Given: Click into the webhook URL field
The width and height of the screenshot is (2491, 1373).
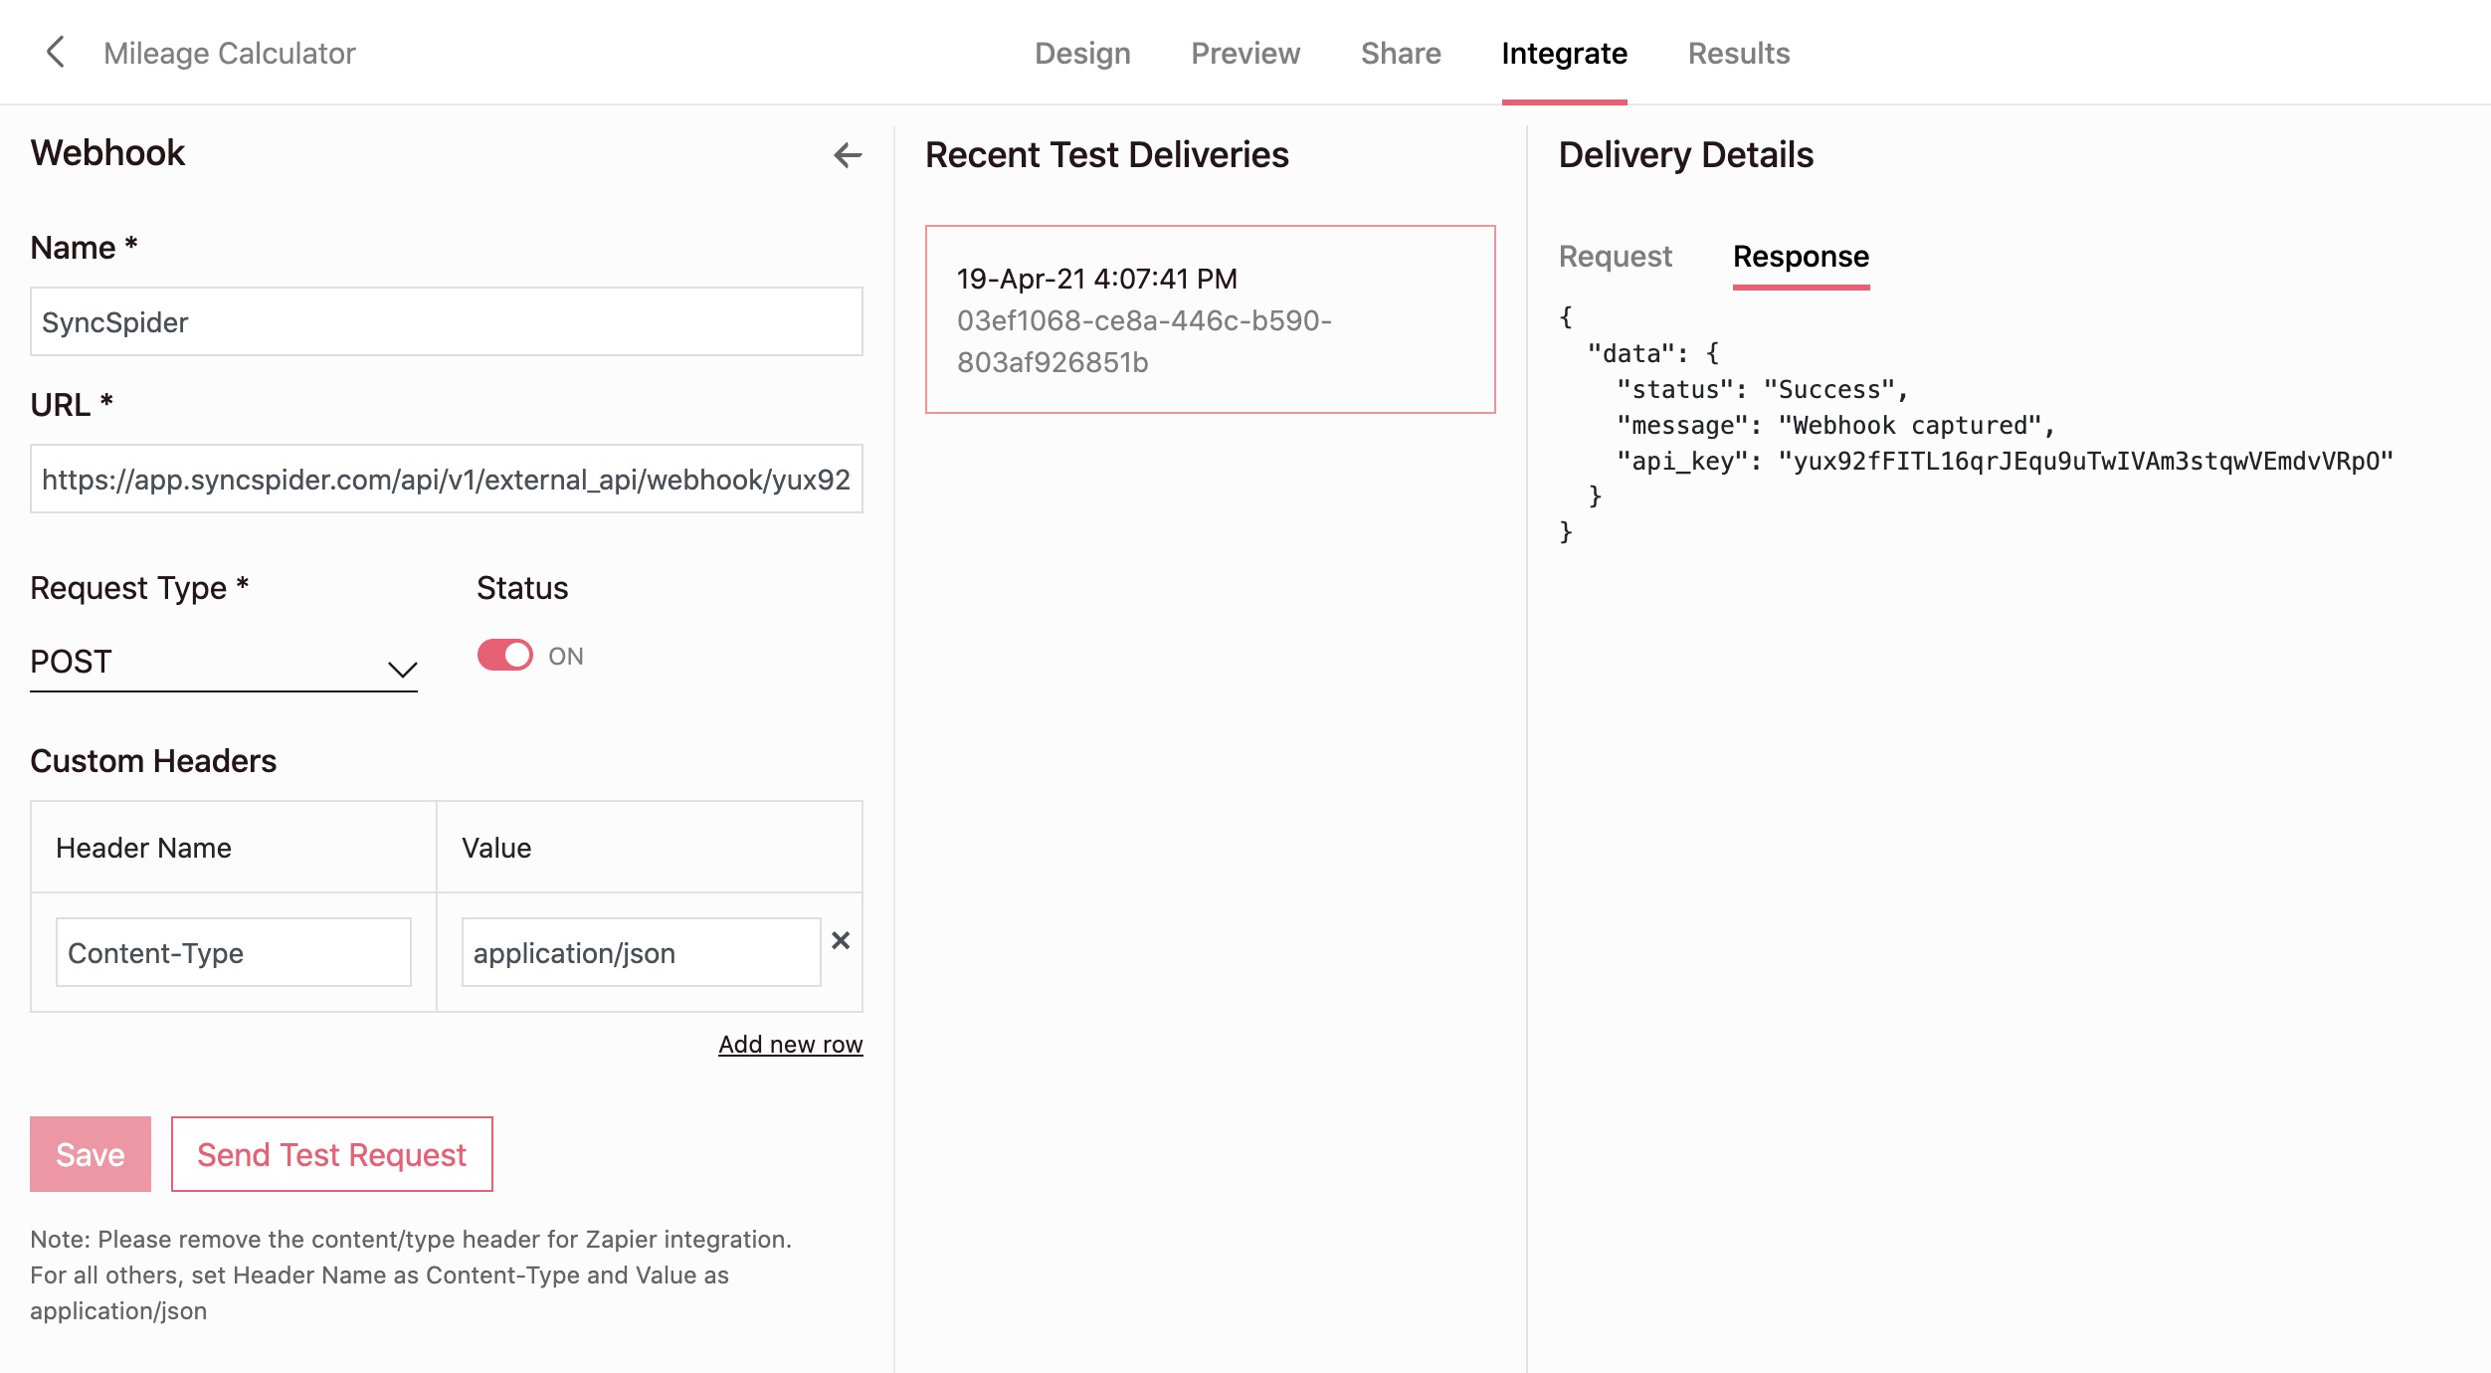Looking at the screenshot, I should pos(447,479).
